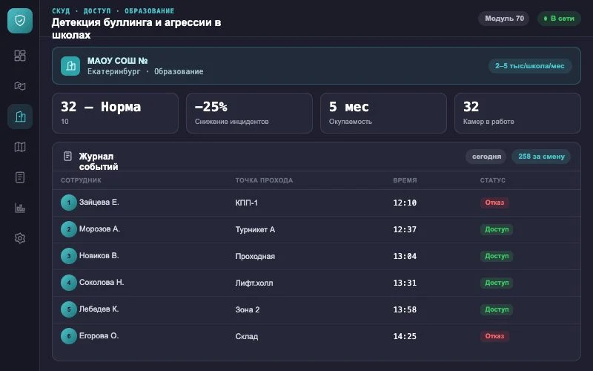Click the Склад access point cell
The image size is (593, 371).
247,336
